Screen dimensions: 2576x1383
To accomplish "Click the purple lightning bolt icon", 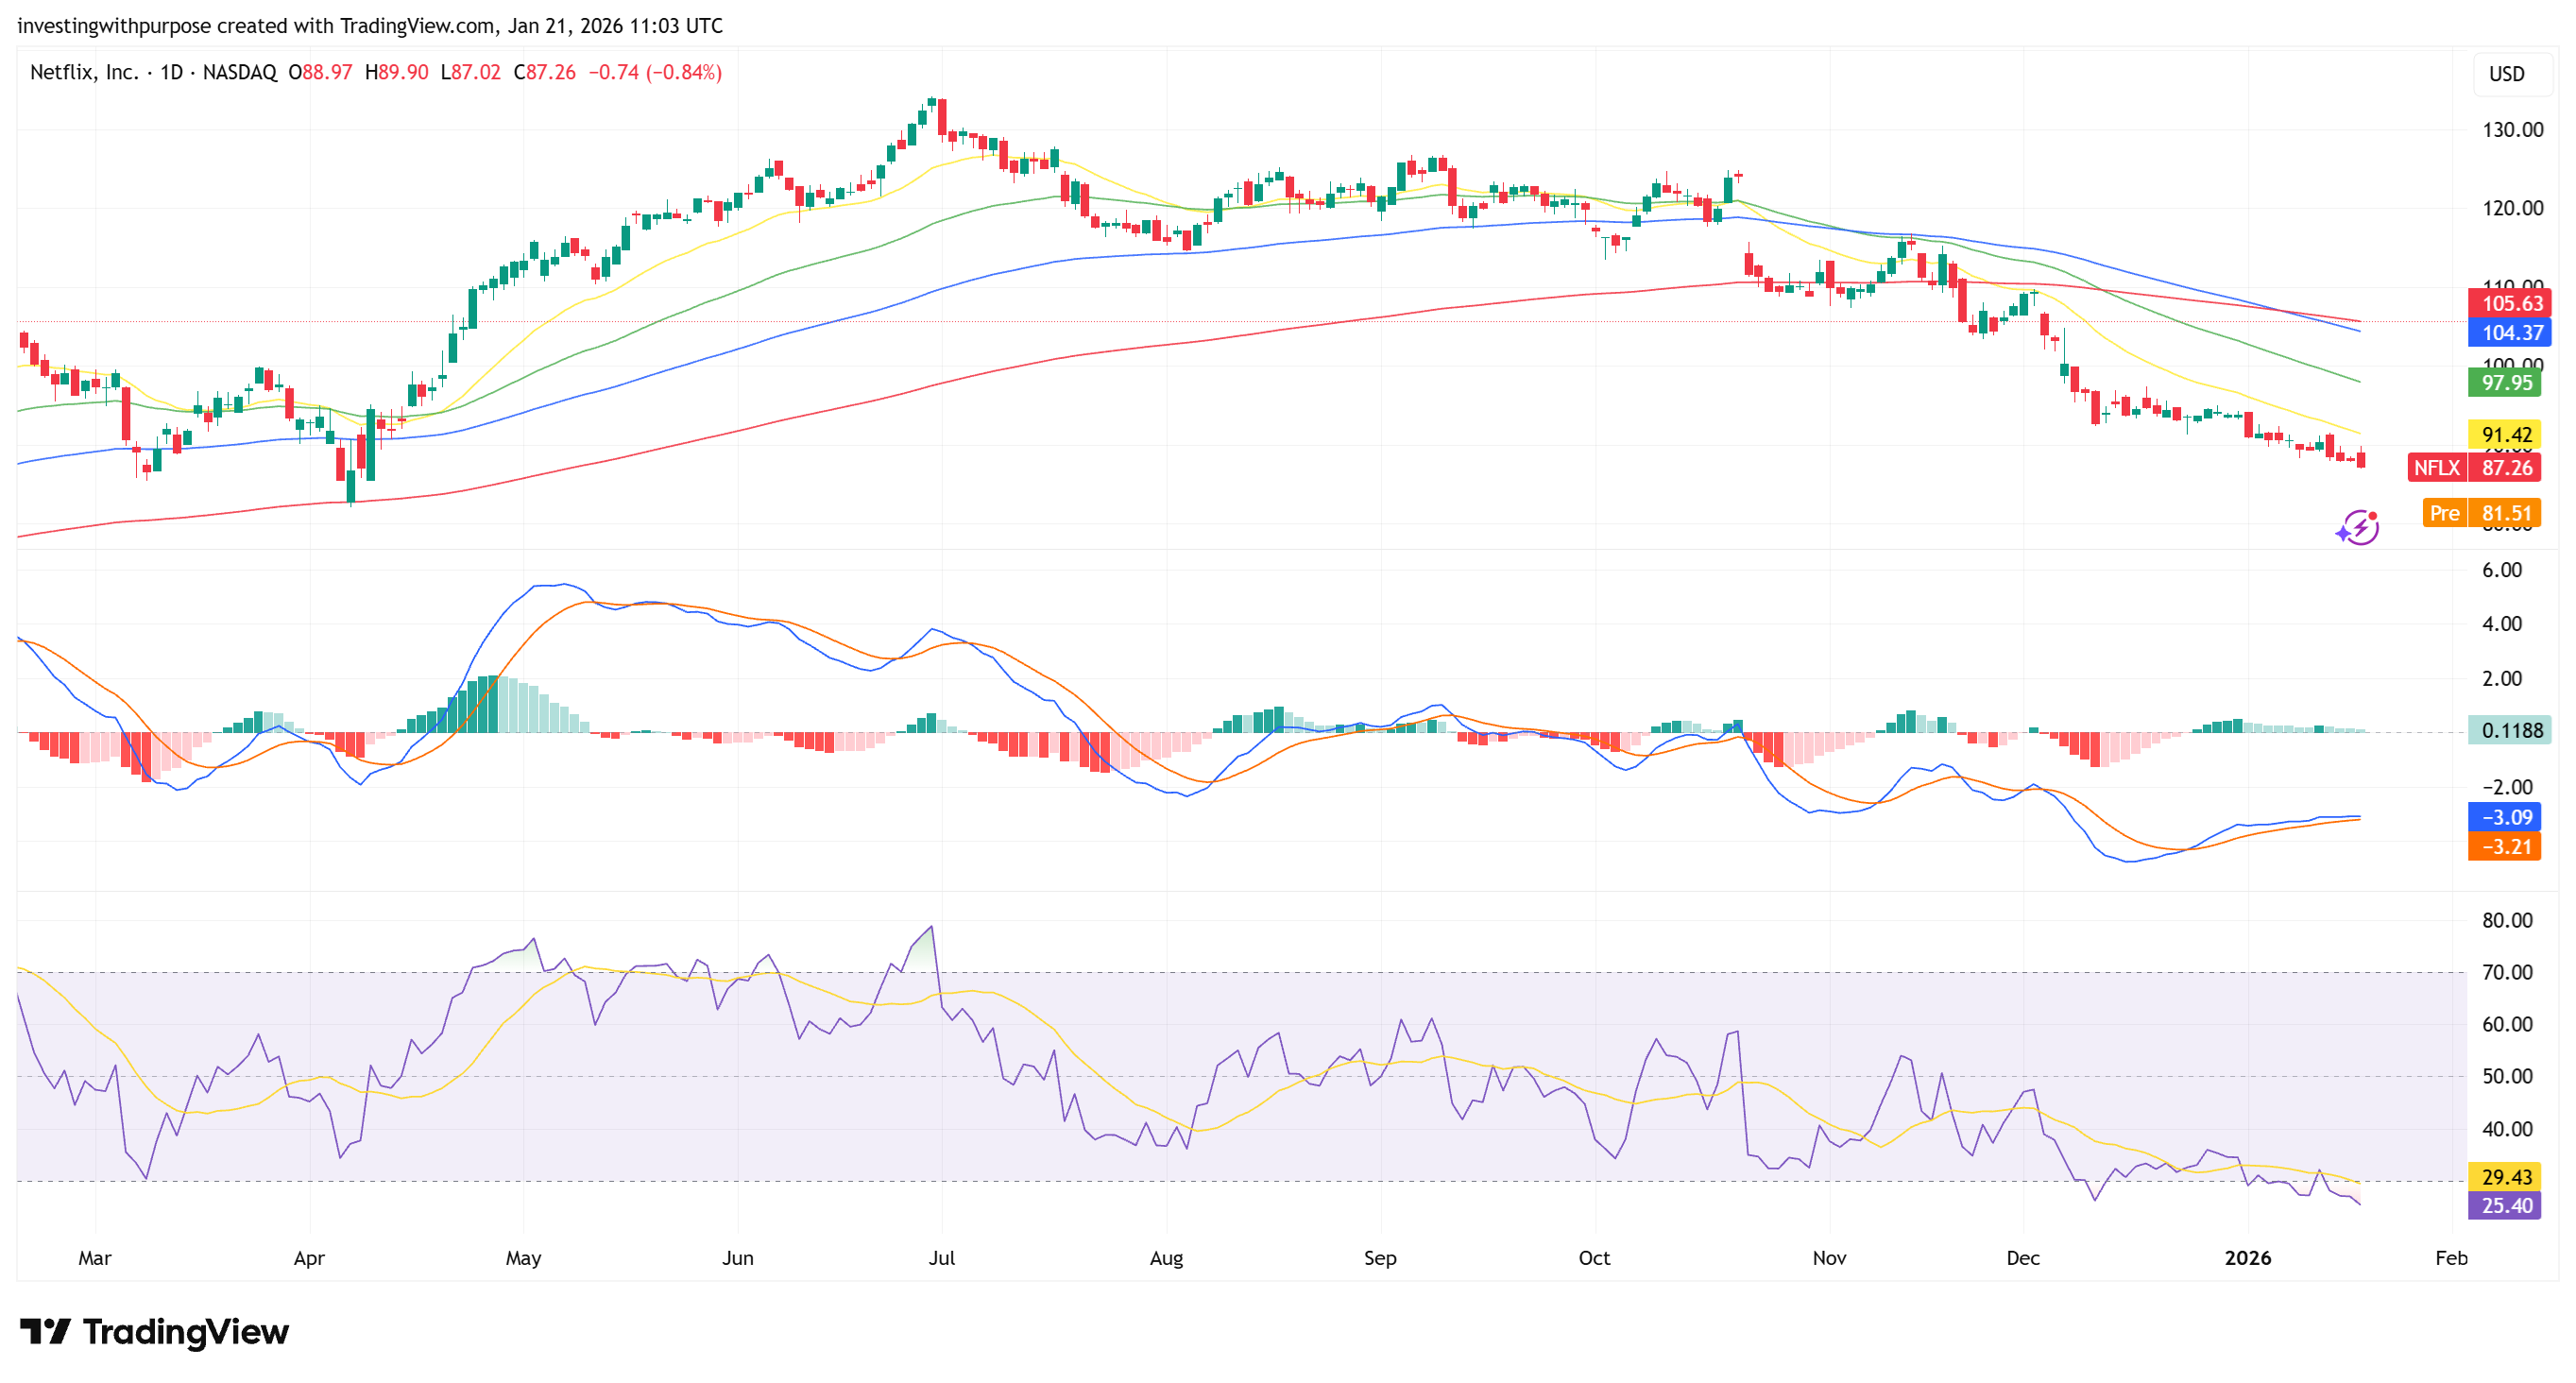I will click(2359, 527).
